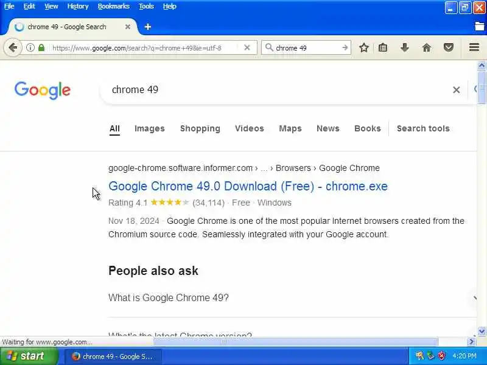Click the vertical scrollbar down arrow
Viewport: 487px width, 365px height.
coord(482,331)
